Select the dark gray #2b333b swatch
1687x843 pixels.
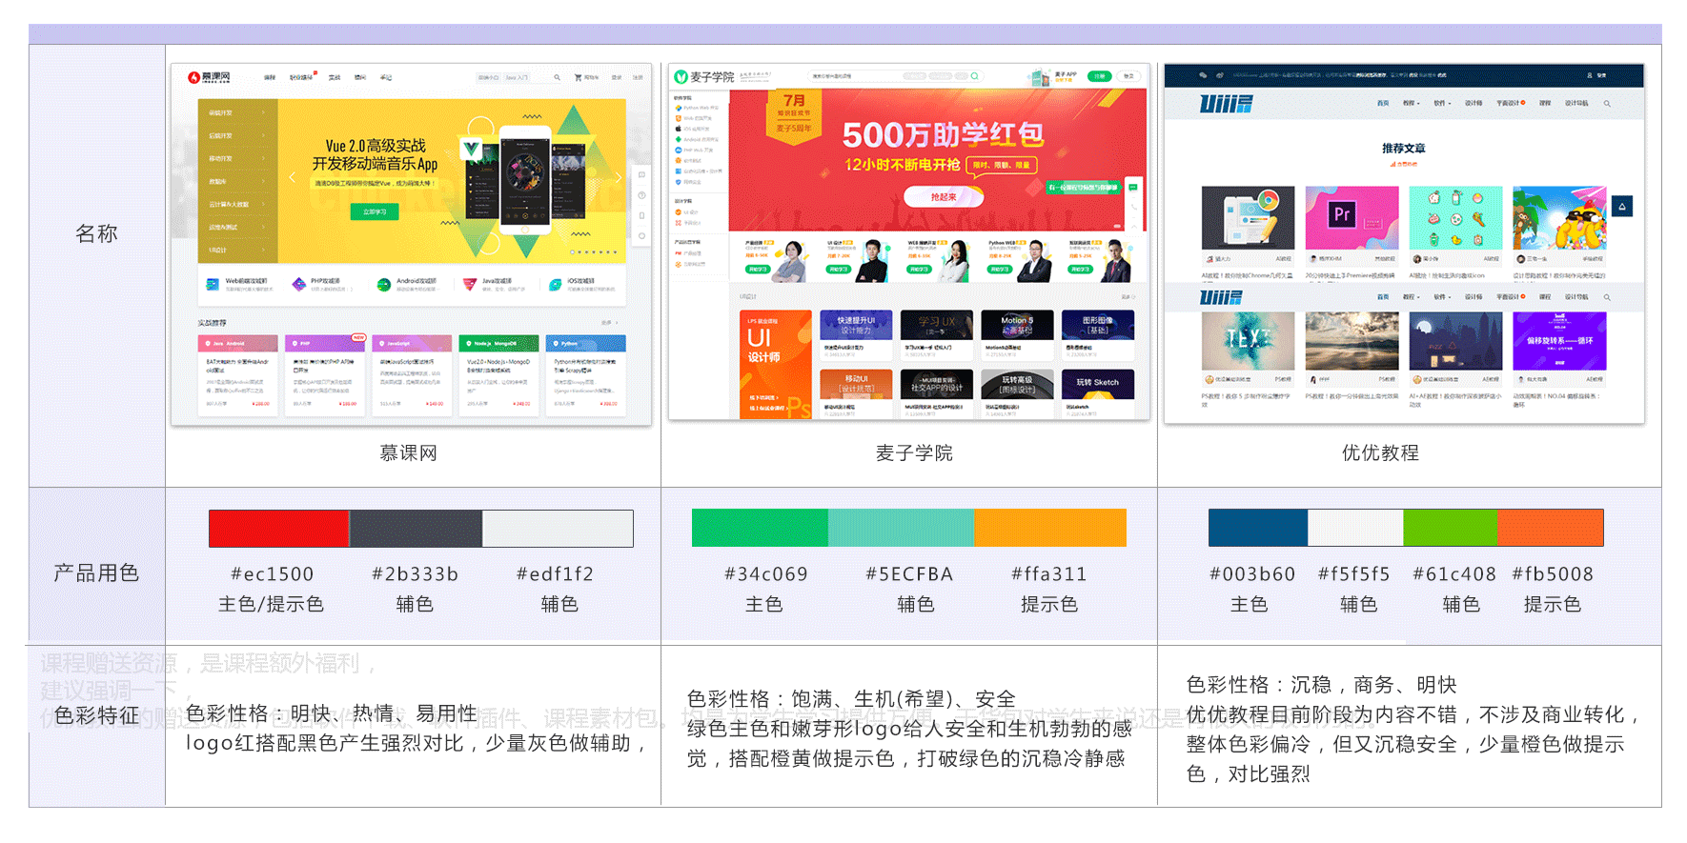pyautogui.click(x=416, y=529)
